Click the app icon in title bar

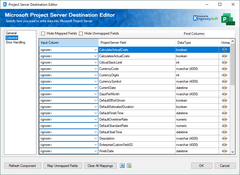[5, 4]
